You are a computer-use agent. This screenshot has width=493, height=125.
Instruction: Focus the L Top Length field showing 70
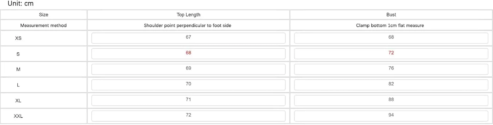(188, 85)
